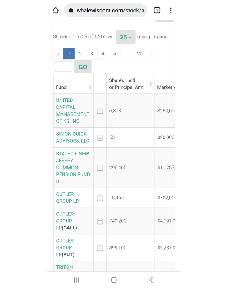Screen dimensions: 228x288
Task: Focus the page number input field
Action: click(64, 66)
